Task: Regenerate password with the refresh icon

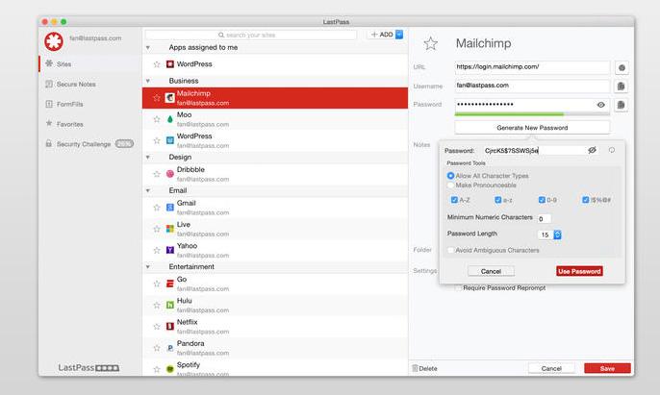Action: coord(612,150)
